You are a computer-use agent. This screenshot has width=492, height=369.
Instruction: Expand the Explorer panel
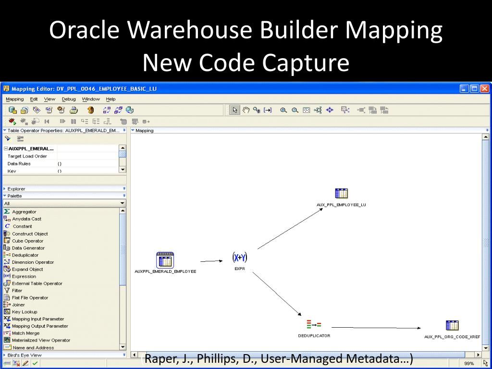tap(5, 189)
